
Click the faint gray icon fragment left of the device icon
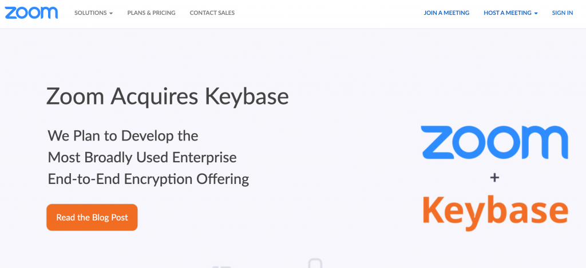222,266
